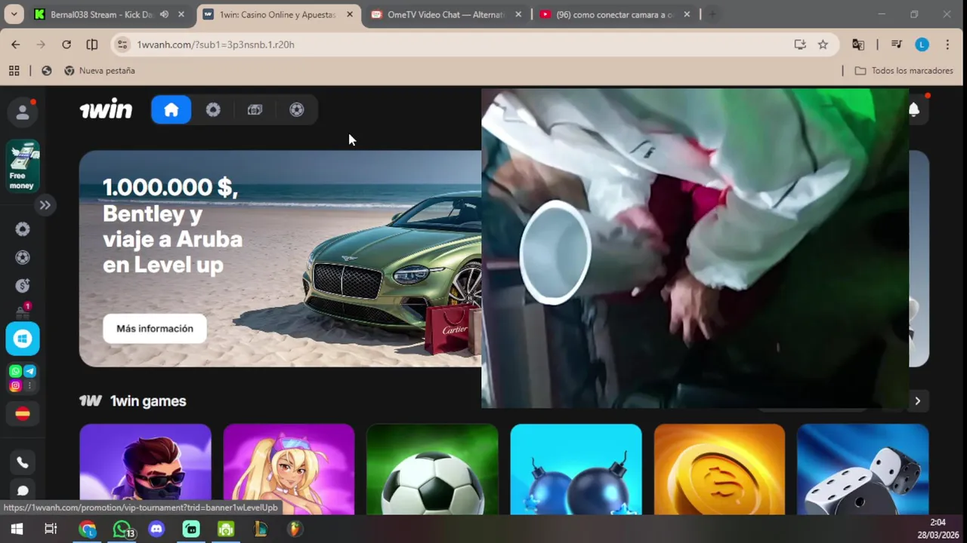
Task: Open the notifications bell icon
Action: (x=914, y=110)
